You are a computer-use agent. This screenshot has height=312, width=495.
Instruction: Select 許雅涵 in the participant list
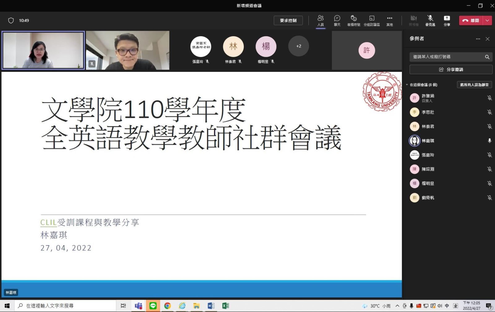[428, 98]
